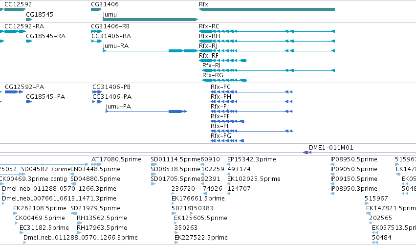Click EST SD04582.3prime
416x245 pixels.
(46, 169)
